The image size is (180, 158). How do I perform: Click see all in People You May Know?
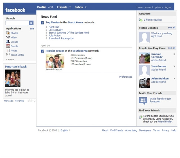click(172, 48)
